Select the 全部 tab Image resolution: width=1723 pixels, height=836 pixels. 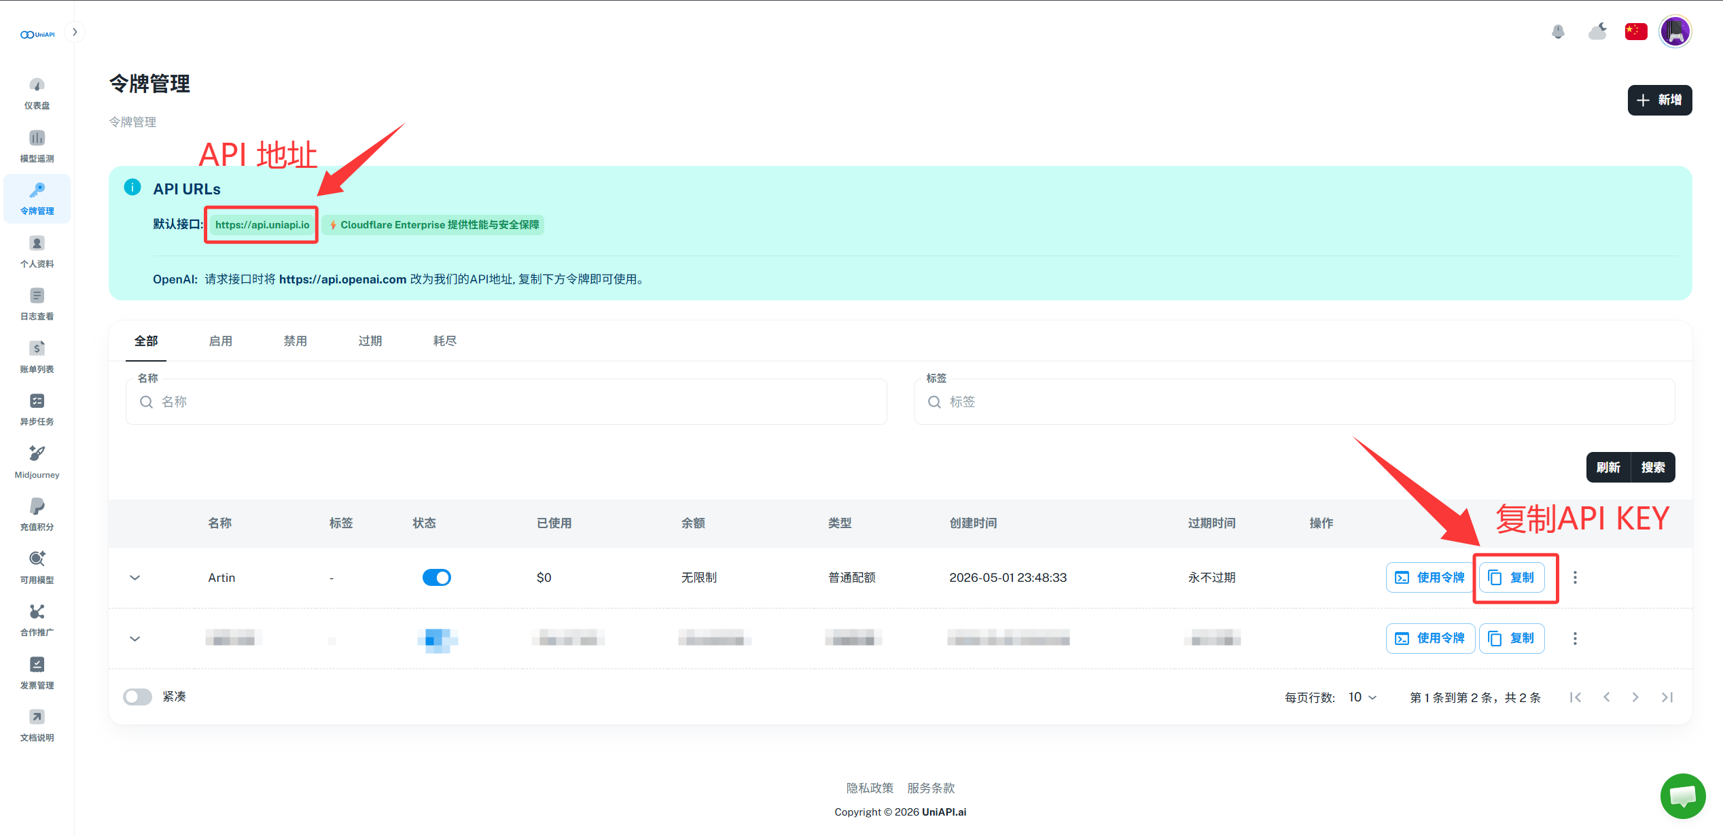[146, 341]
